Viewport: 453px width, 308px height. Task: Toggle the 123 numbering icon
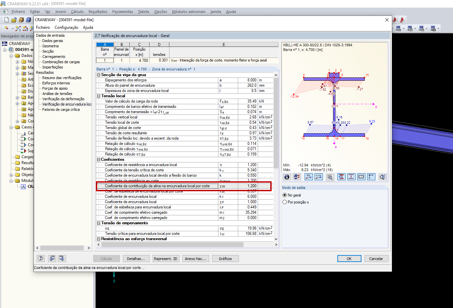pos(361,177)
